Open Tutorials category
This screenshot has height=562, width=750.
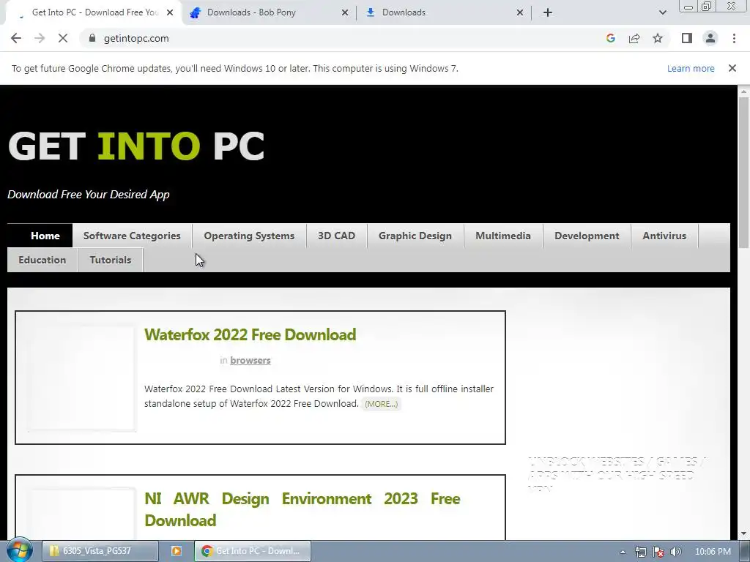click(110, 260)
